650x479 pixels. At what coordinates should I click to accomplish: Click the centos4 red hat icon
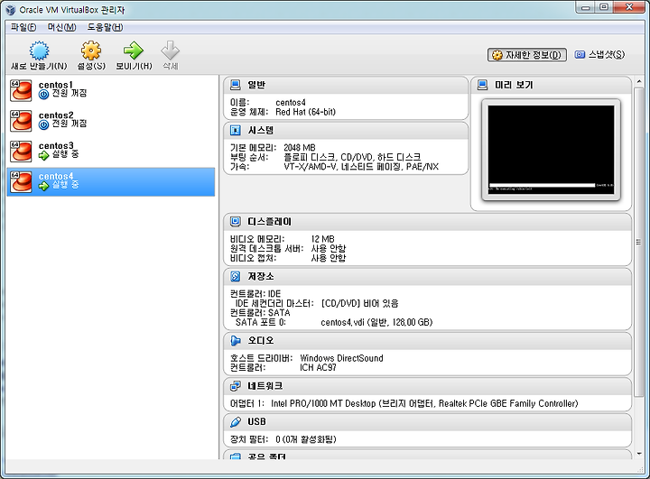tap(21, 182)
